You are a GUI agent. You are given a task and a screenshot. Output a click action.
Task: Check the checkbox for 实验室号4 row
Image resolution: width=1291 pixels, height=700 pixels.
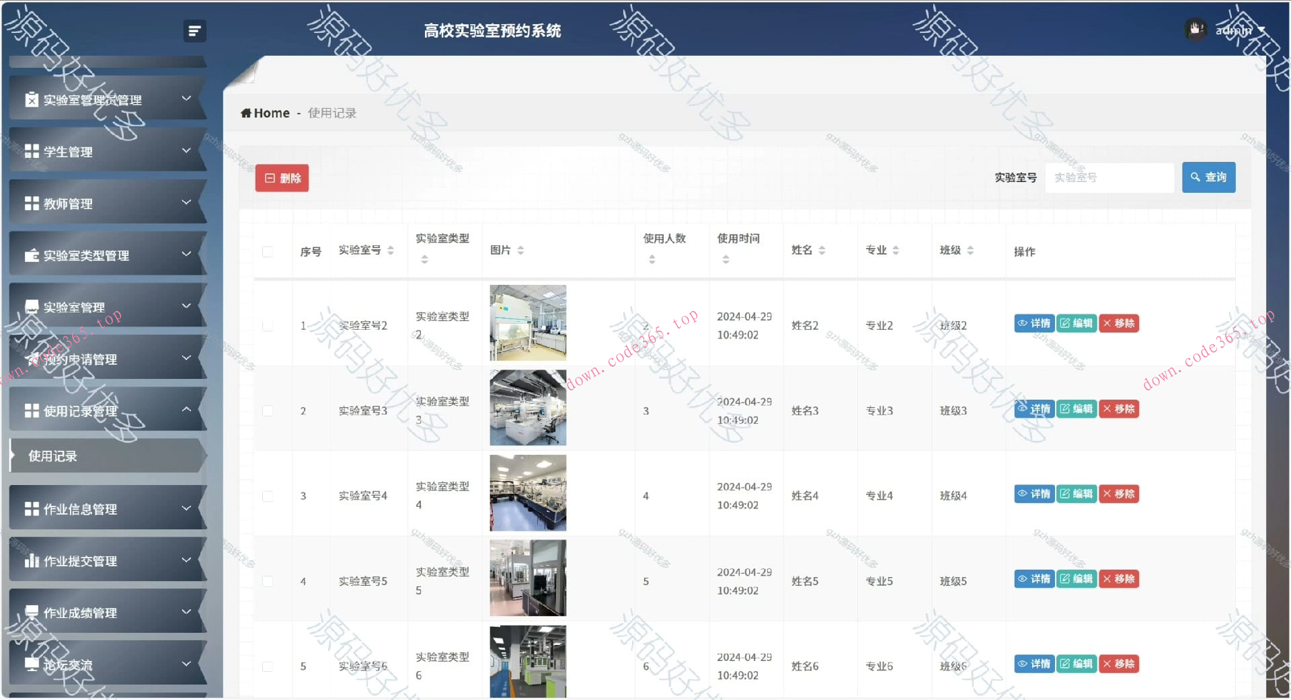tap(268, 496)
